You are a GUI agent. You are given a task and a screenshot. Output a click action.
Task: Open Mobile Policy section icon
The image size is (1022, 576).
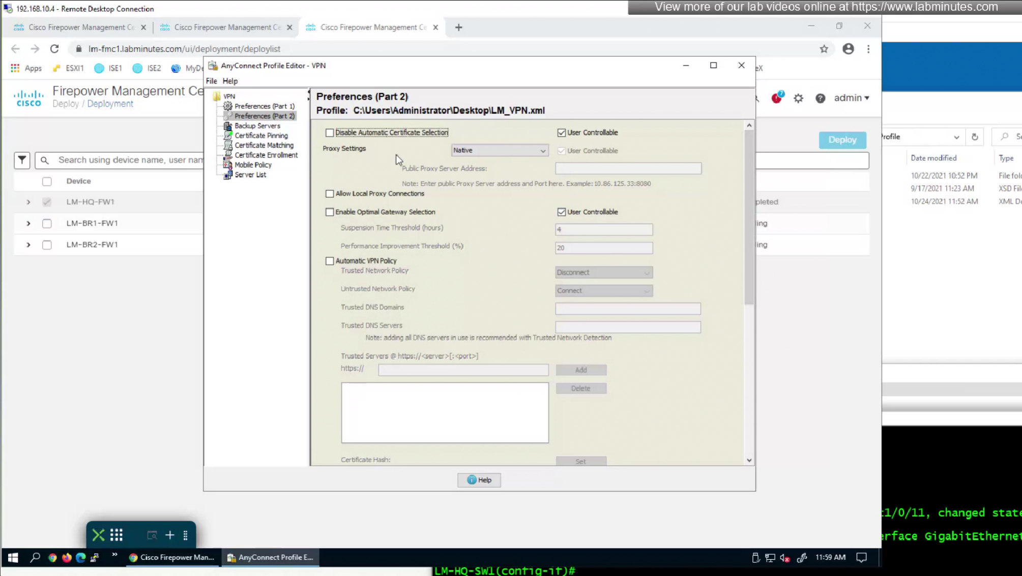(228, 165)
